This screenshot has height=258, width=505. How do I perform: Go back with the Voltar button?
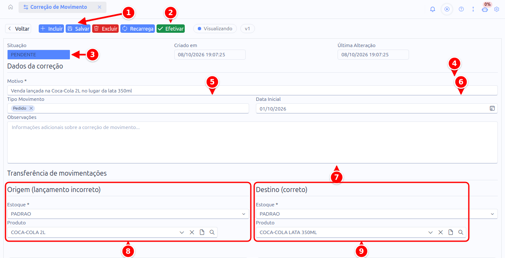point(18,29)
